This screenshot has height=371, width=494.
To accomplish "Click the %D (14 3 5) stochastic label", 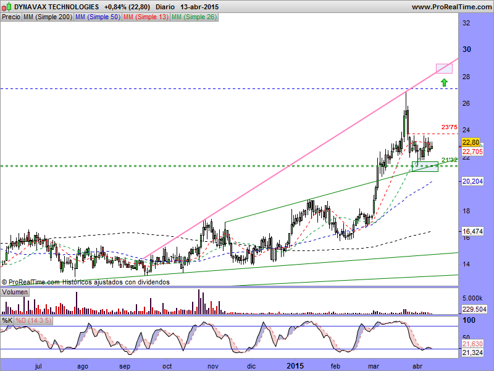I will pos(33,321).
